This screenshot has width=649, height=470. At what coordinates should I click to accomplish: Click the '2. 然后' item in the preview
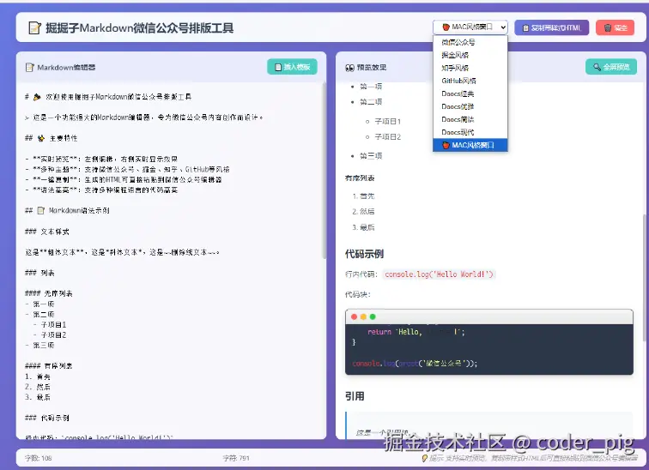point(363,211)
